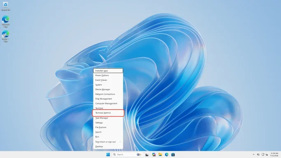Image resolution: width=281 pixels, height=158 pixels.
Task: Open Event Viewer from the menu
Action: (108, 80)
